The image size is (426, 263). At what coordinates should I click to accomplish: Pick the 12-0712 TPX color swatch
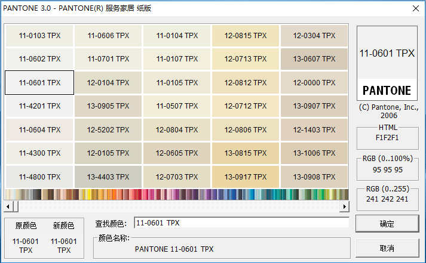246,106
